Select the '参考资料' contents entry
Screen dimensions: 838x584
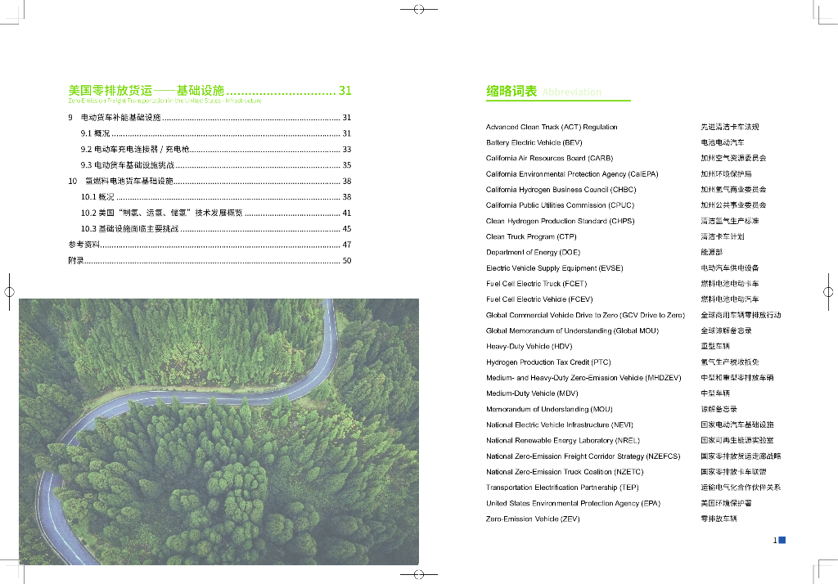[x=209, y=245]
